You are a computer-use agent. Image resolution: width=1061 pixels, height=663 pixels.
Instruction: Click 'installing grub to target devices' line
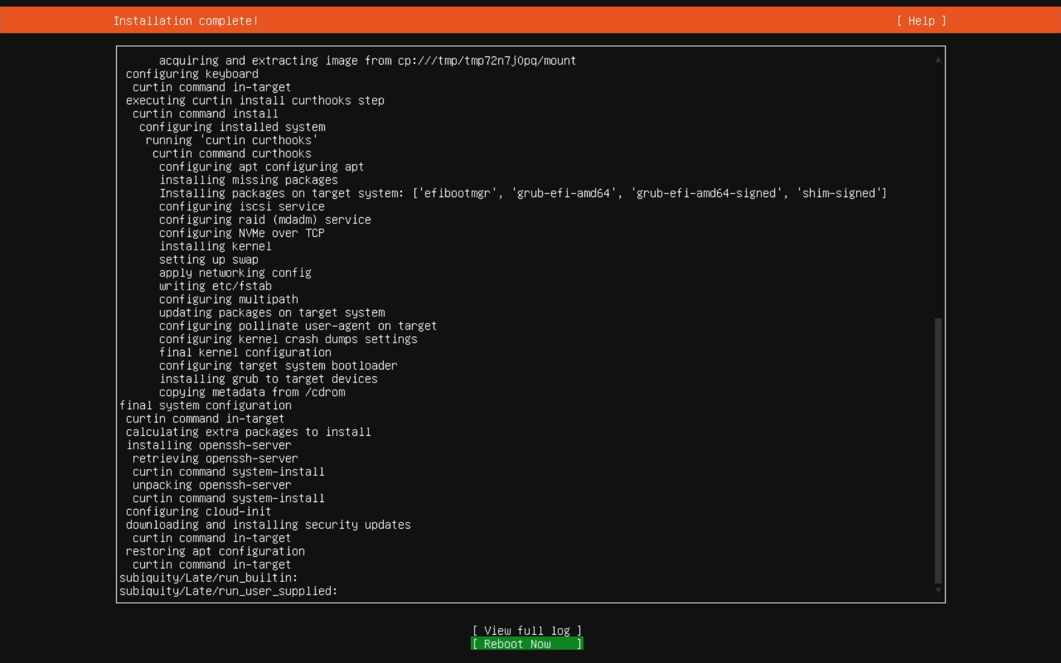tap(268, 379)
